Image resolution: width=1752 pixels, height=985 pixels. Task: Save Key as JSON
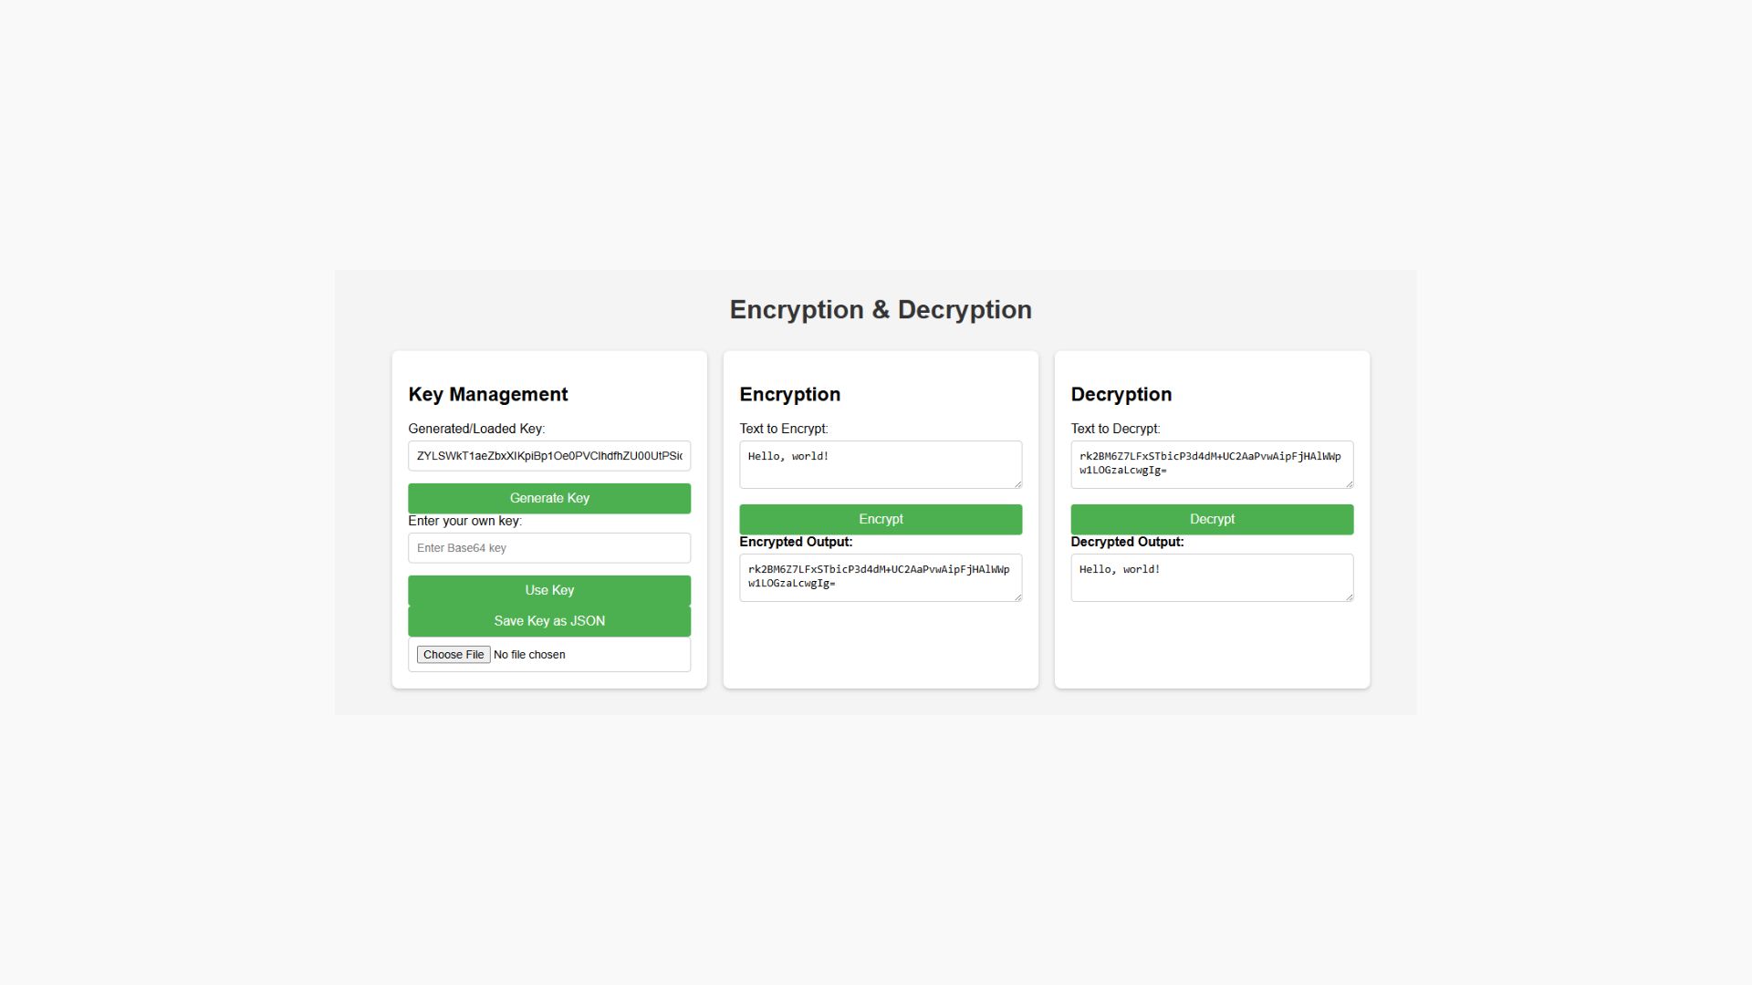(549, 621)
